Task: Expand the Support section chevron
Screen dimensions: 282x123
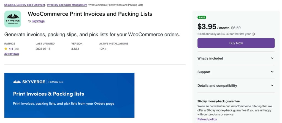Action: (272, 72)
